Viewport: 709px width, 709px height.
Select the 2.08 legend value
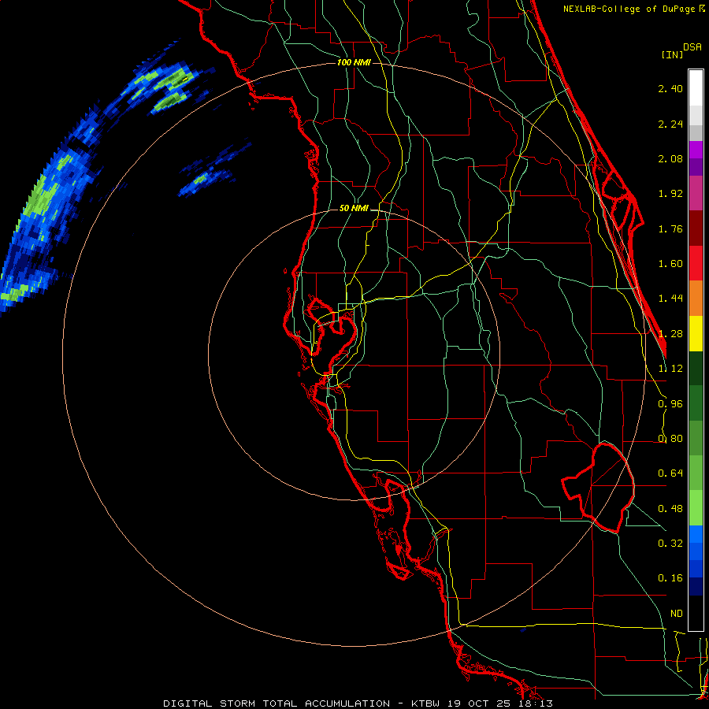670,158
